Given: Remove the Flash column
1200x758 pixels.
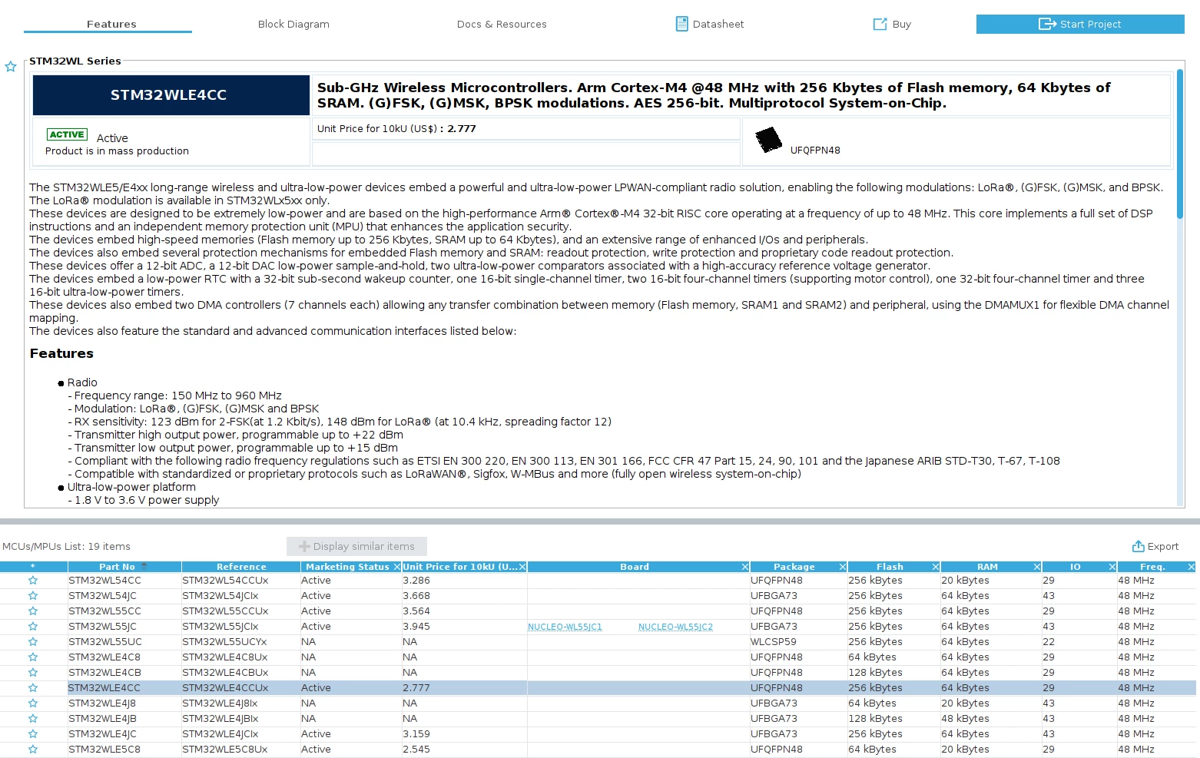Looking at the screenshot, I should coord(936,567).
